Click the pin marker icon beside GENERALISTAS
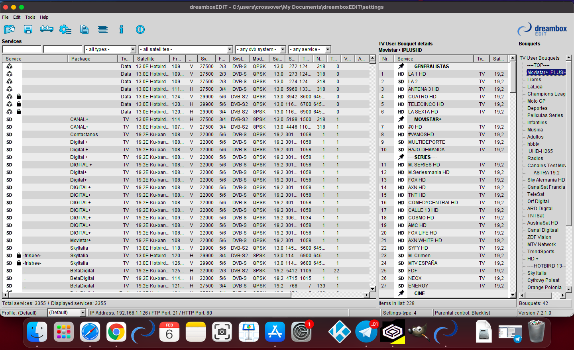The height and width of the screenshot is (350, 574). (x=401, y=66)
